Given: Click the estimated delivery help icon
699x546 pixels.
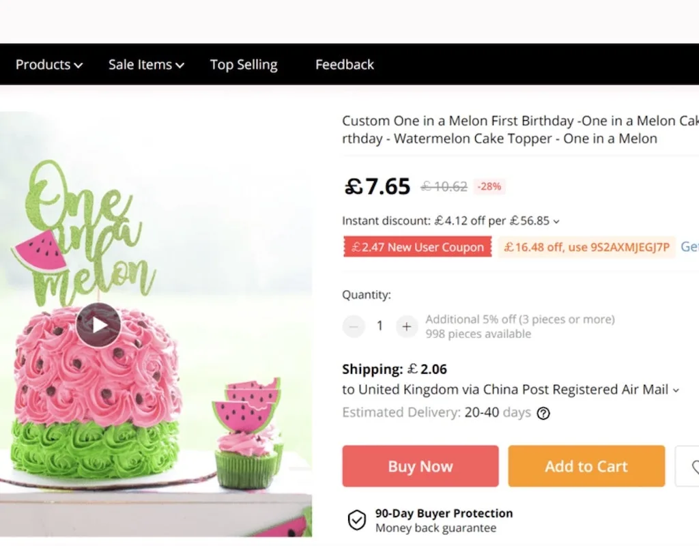Looking at the screenshot, I should pyautogui.click(x=543, y=413).
